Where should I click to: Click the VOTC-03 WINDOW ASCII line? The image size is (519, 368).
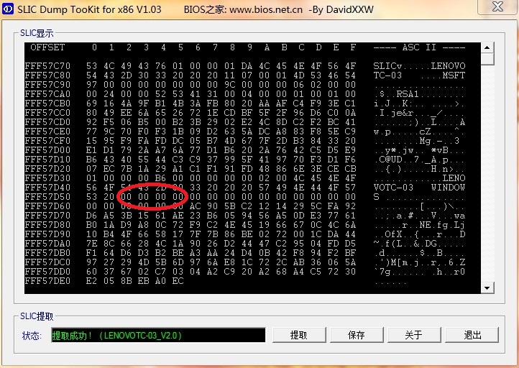(x=419, y=188)
